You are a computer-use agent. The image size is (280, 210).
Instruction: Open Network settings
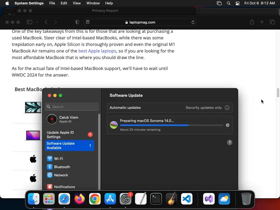pyautogui.click(x=57, y=175)
